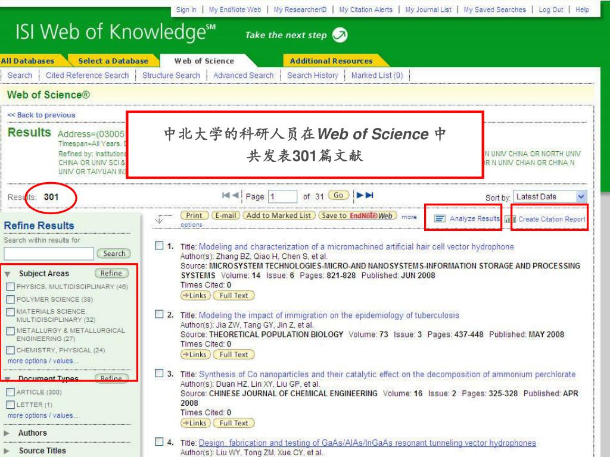The width and height of the screenshot is (610, 457).
Task: Select result 4 GaAs hydrophones checkbox
Action: (159, 442)
